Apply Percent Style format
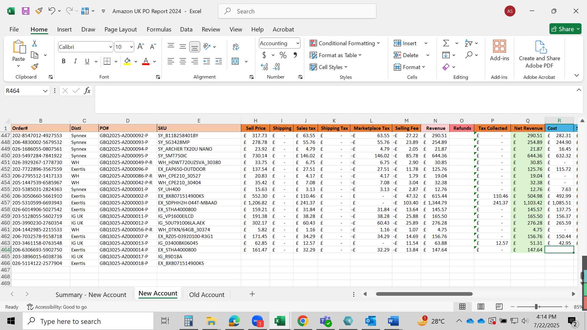The image size is (587, 330). (283, 55)
